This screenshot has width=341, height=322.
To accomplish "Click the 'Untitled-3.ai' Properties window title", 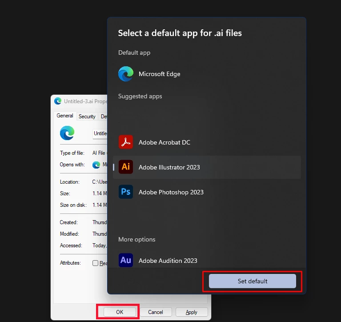I will pos(85,101).
